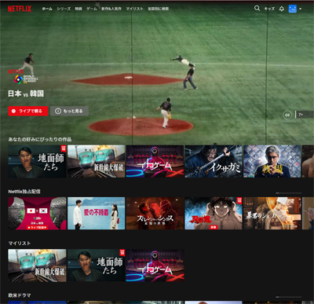Screen dimensions: 314x304
Task: Open the シリーズ menu item
Action: tap(64, 9)
